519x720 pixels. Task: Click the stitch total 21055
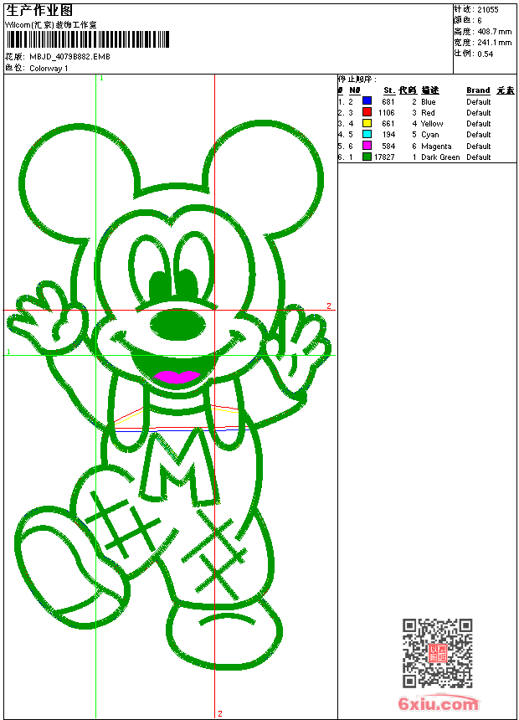(x=487, y=10)
